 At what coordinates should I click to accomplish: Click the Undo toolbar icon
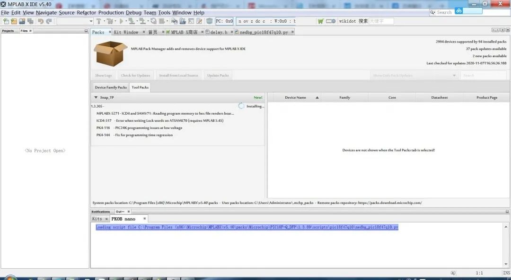[40, 21]
